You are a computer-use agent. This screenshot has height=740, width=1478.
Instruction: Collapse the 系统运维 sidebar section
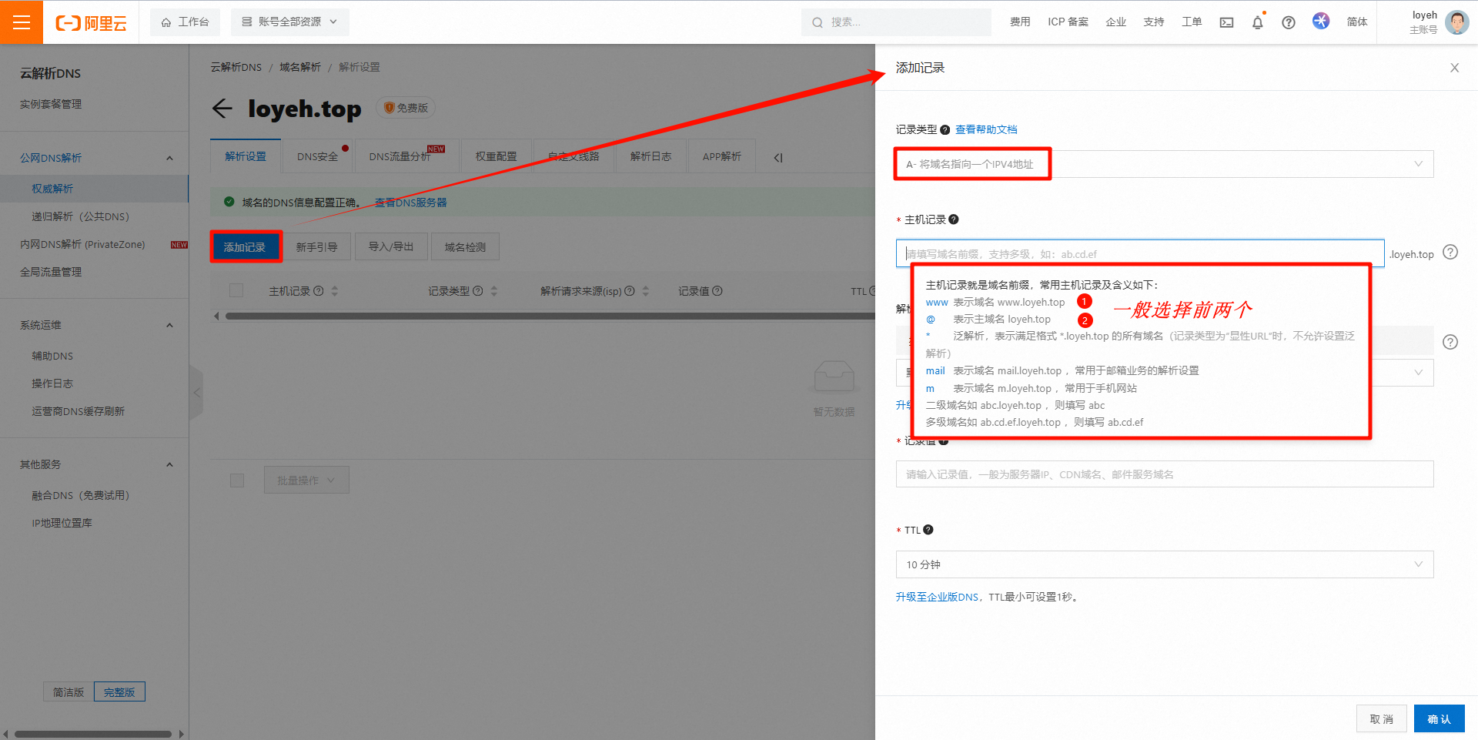169,325
